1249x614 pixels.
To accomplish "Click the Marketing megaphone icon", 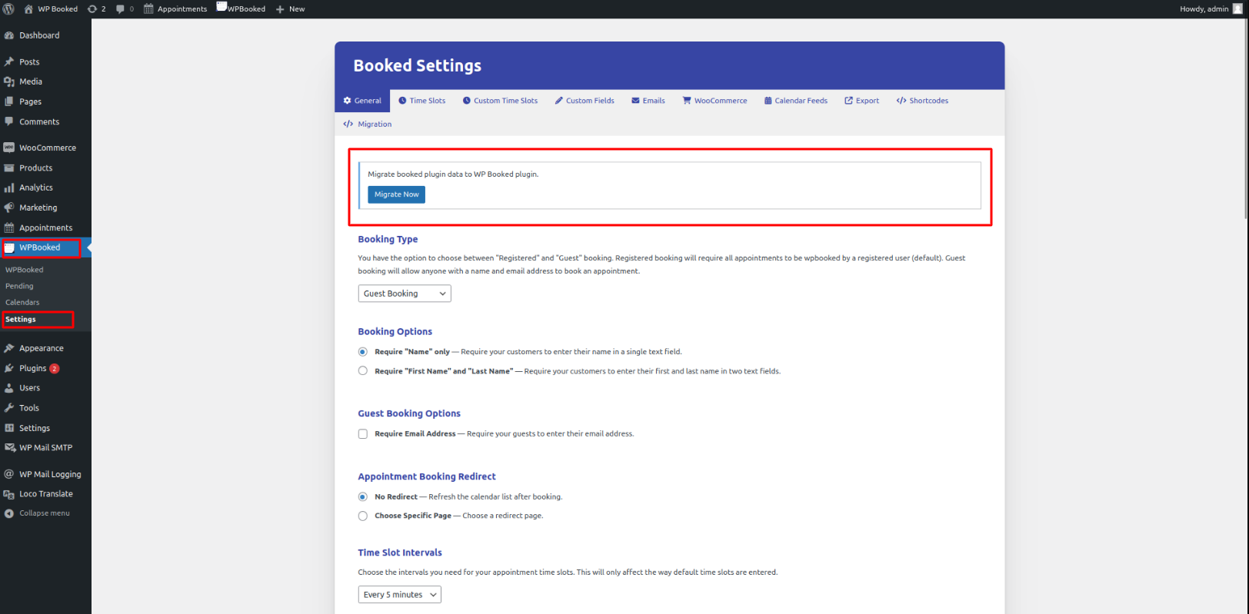I will coord(9,207).
